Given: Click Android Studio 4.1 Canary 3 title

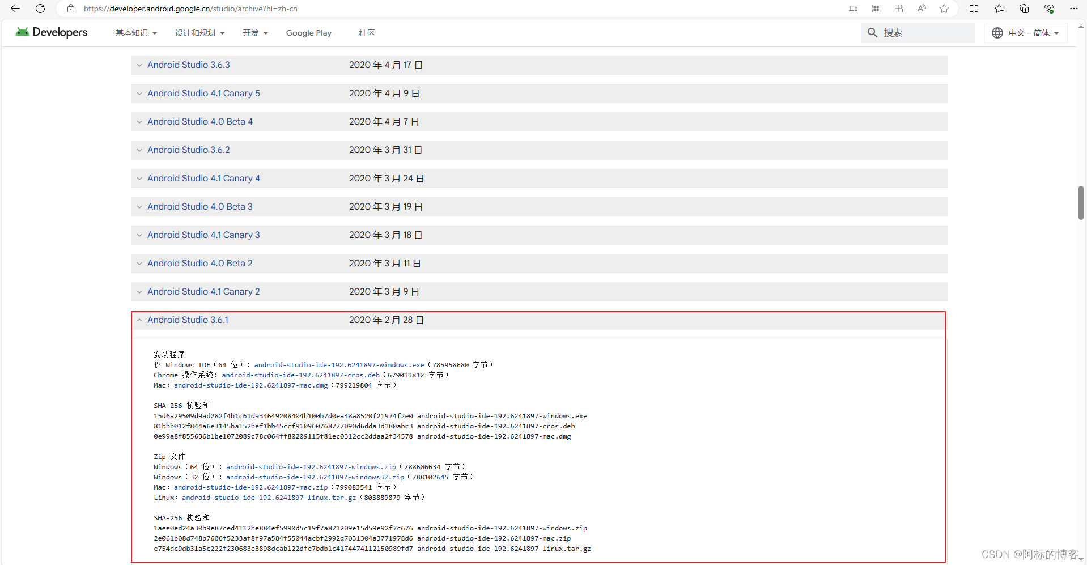Looking at the screenshot, I should pyautogui.click(x=203, y=235).
